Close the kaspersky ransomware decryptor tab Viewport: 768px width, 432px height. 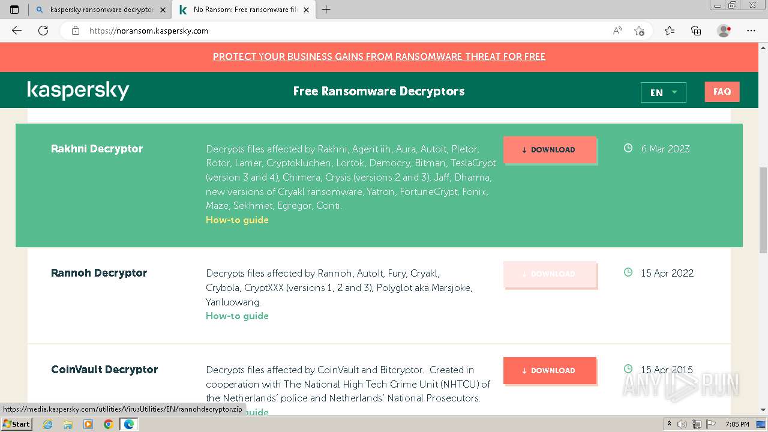pyautogui.click(x=163, y=10)
